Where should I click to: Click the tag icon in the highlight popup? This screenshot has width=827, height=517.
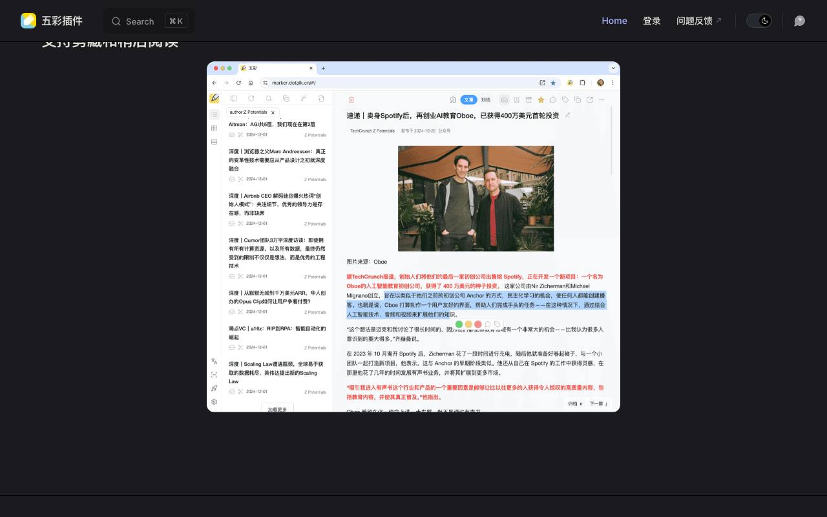click(x=497, y=324)
